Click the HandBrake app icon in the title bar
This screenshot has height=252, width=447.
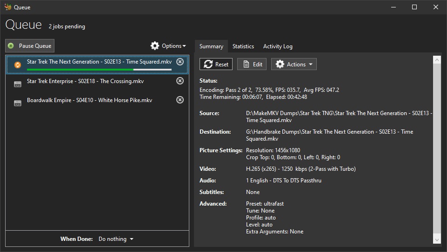pos(8,7)
